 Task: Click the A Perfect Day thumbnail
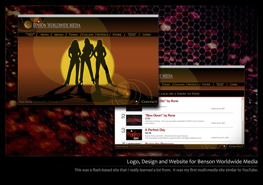pos(134,135)
